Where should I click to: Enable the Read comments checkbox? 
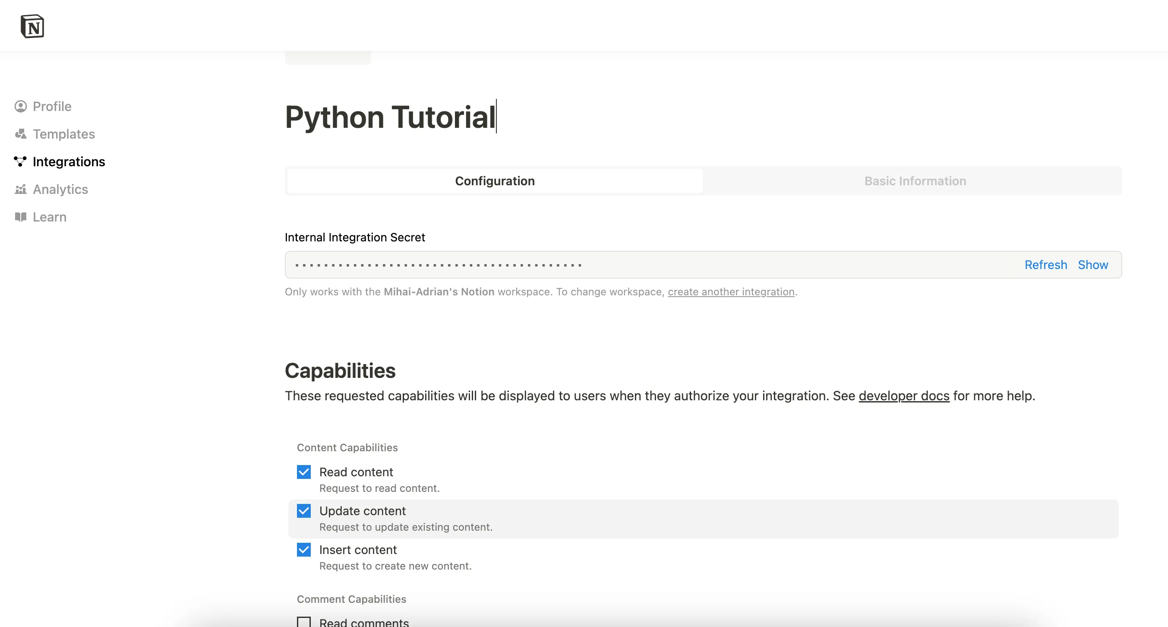click(x=304, y=622)
